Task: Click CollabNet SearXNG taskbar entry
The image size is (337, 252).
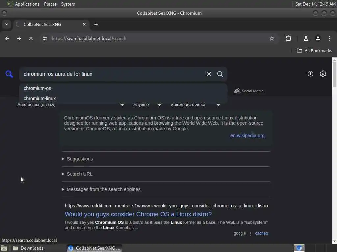Action: (x=94, y=248)
